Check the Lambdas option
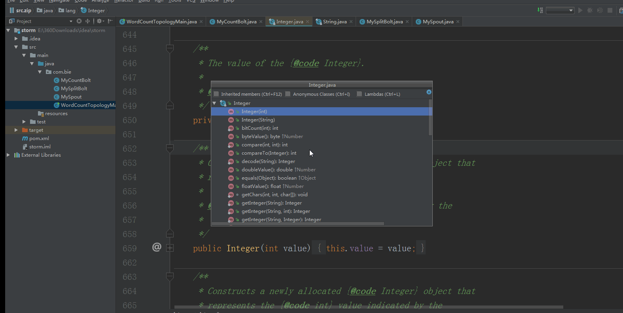The image size is (623, 313). pyautogui.click(x=360, y=94)
